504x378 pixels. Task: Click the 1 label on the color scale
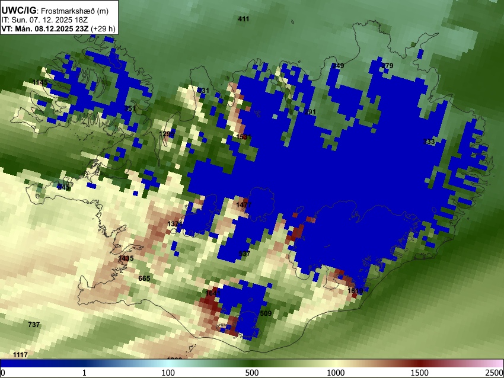(84, 373)
